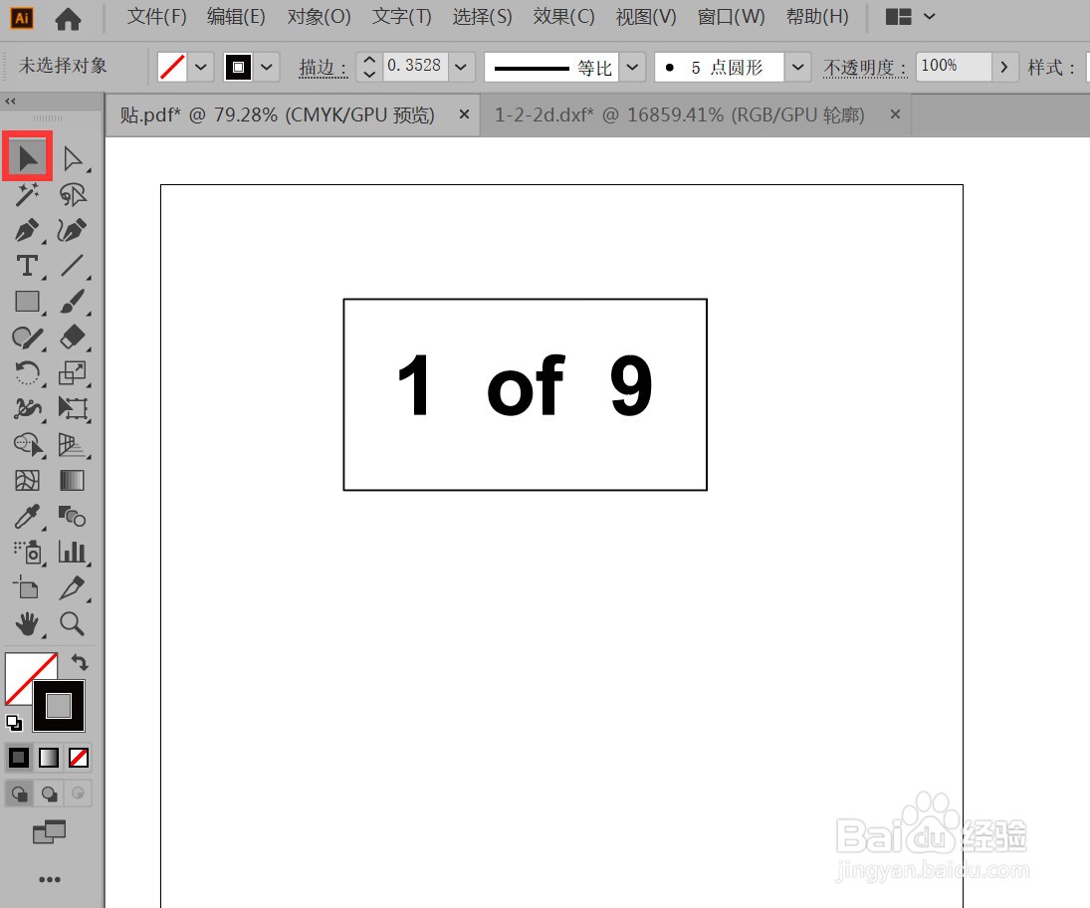Open the 文字(T) menu
This screenshot has width=1090, height=908.
pyautogui.click(x=402, y=17)
